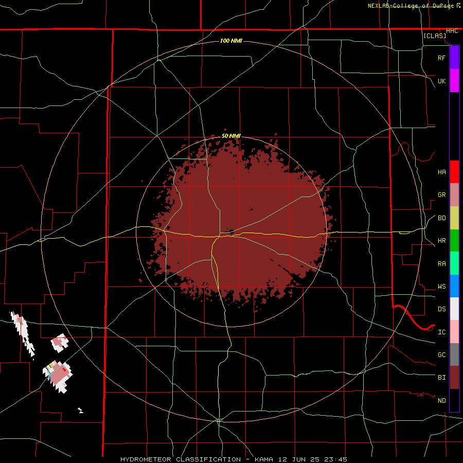463x463 pixels.
Task: Click the purple RF legend color swatch
Action: [454, 58]
